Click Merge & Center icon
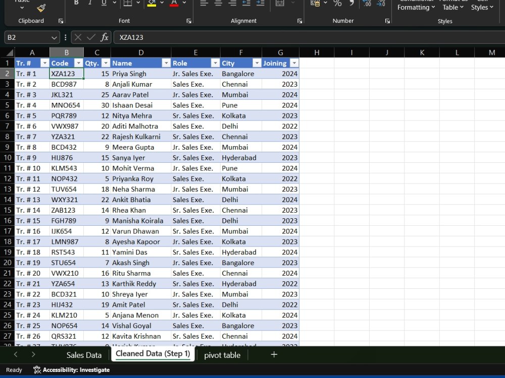The image size is (505, 378). [x=280, y=3]
